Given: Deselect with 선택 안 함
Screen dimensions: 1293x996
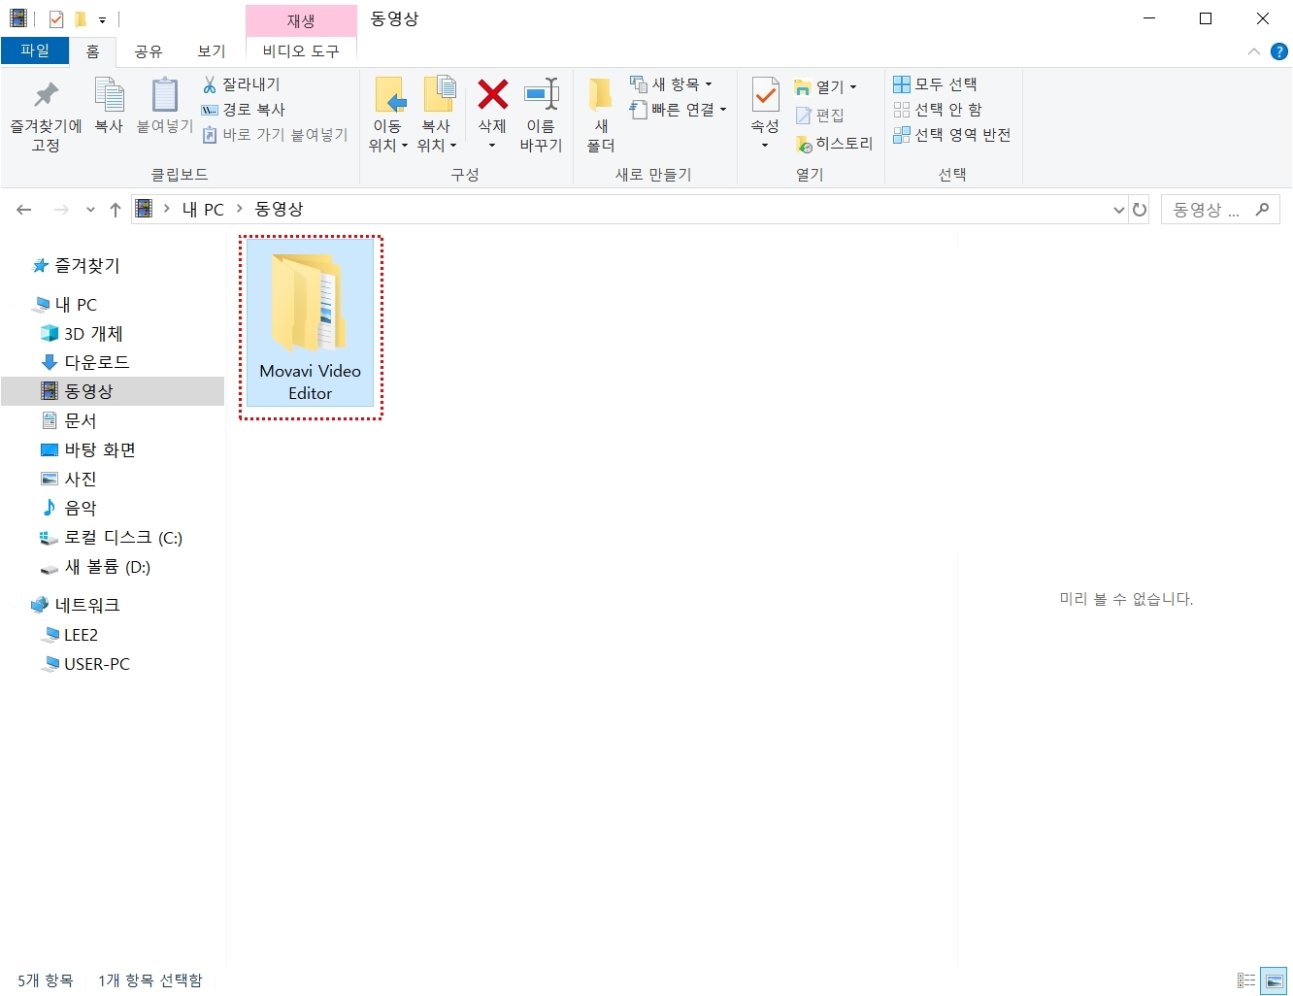Looking at the screenshot, I should pyautogui.click(x=938, y=110).
